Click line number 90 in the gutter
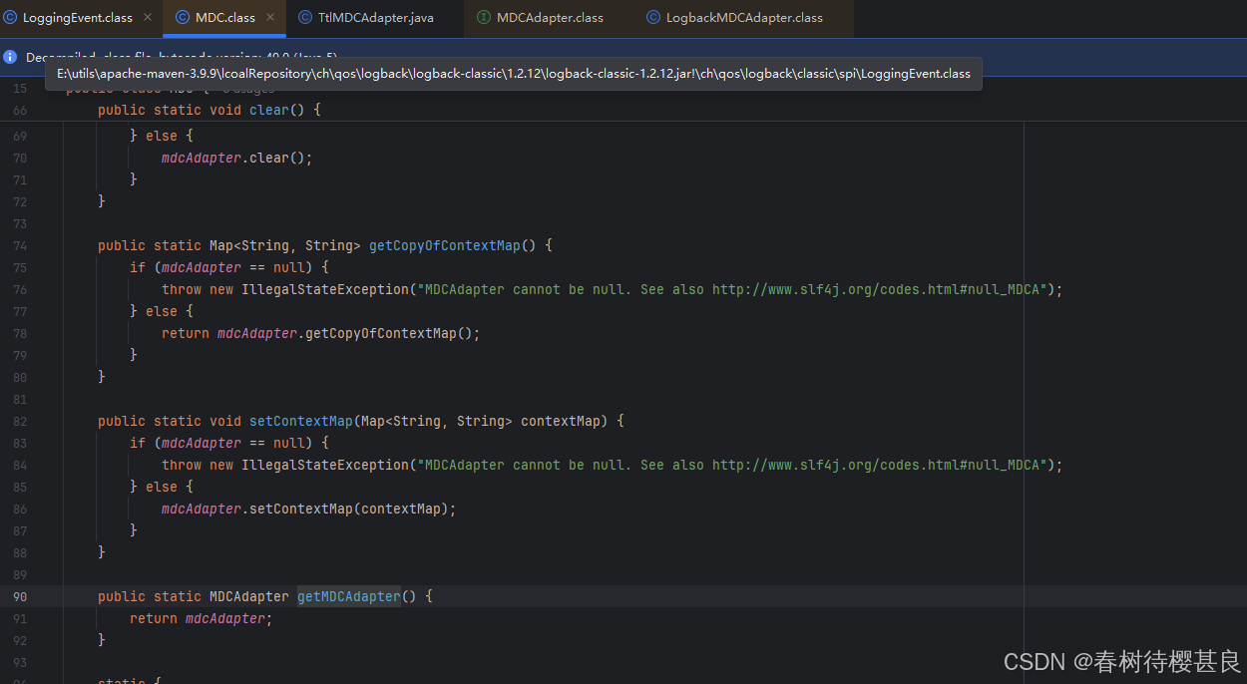The height and width of the screenshot is (684, 1247). coord(20,596)
